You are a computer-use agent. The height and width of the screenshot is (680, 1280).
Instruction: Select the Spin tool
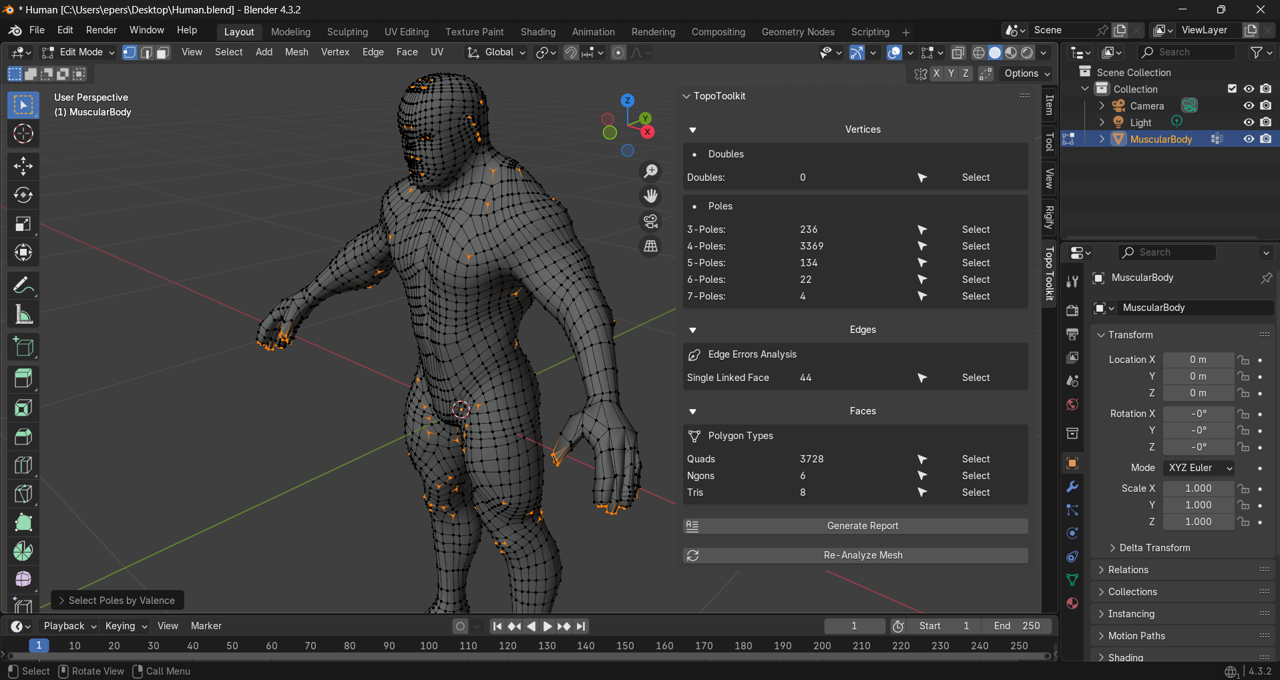[23, 551]
